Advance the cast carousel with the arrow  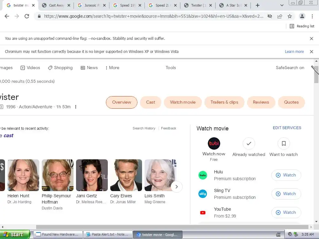click(177, 187)
